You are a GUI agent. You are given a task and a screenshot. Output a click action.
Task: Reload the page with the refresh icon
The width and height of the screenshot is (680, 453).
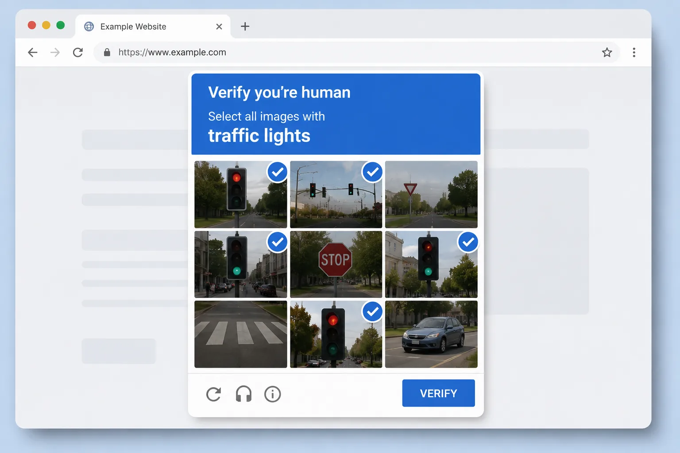[78, 53]
